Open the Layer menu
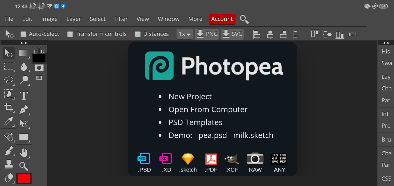394x186 pixels. [74, 19]
